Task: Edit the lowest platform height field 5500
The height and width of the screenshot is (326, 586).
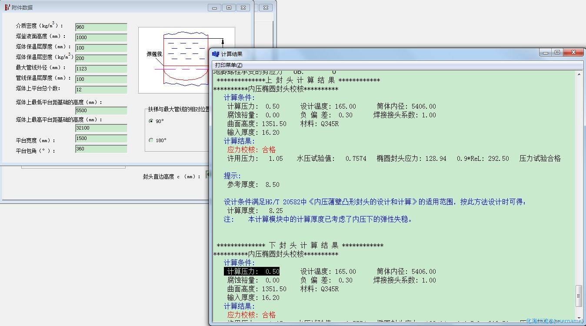Action: pos(101,111)
